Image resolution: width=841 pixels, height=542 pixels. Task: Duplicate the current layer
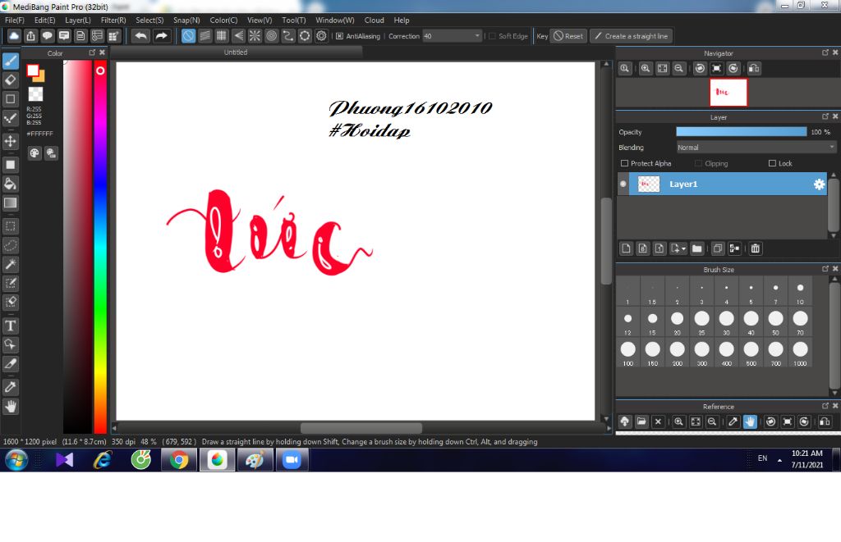(718, 248)
